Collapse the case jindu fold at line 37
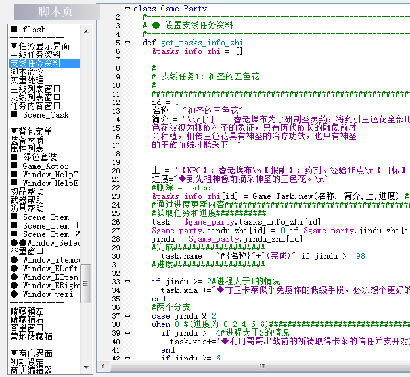Viewport: 410px width, 377px height. [127, 316]
